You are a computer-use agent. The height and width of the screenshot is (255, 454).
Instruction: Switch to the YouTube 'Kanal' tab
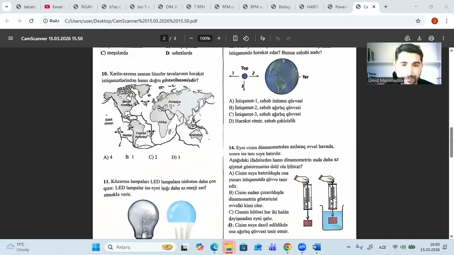pos(55,7)
